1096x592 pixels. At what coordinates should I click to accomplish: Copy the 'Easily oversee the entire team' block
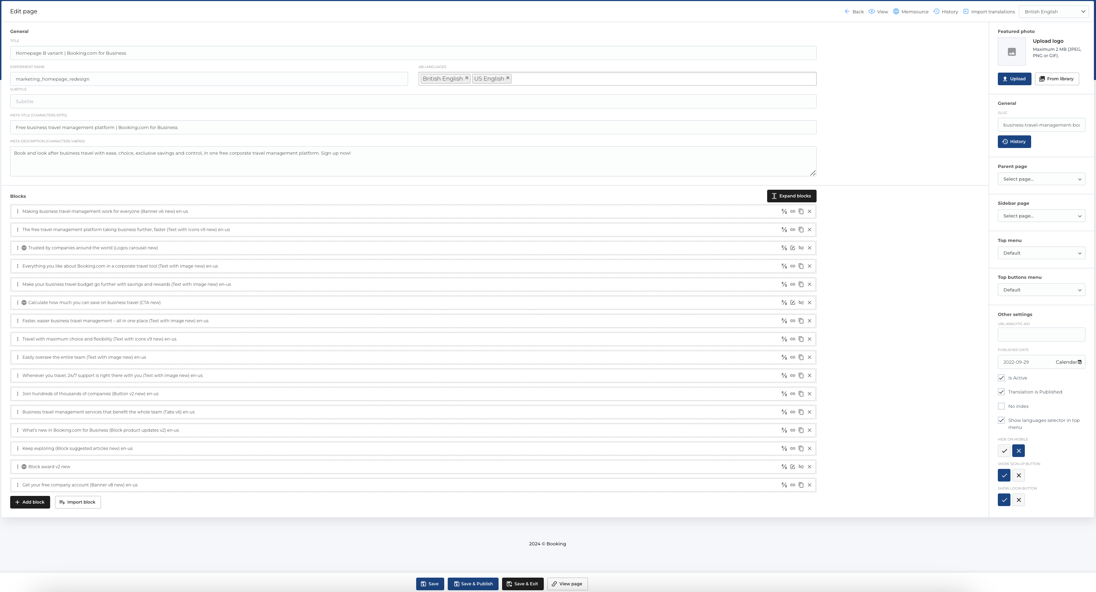point(801,357)
